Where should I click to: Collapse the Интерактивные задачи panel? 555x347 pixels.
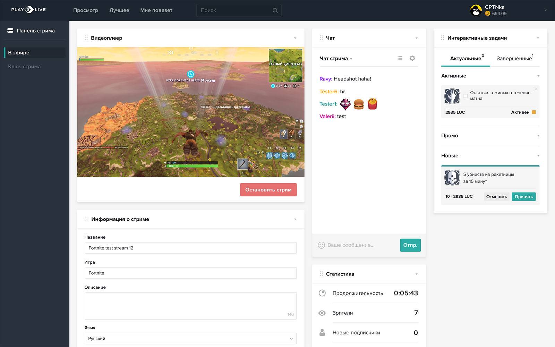pyautogui.click(x=538, y=38)
